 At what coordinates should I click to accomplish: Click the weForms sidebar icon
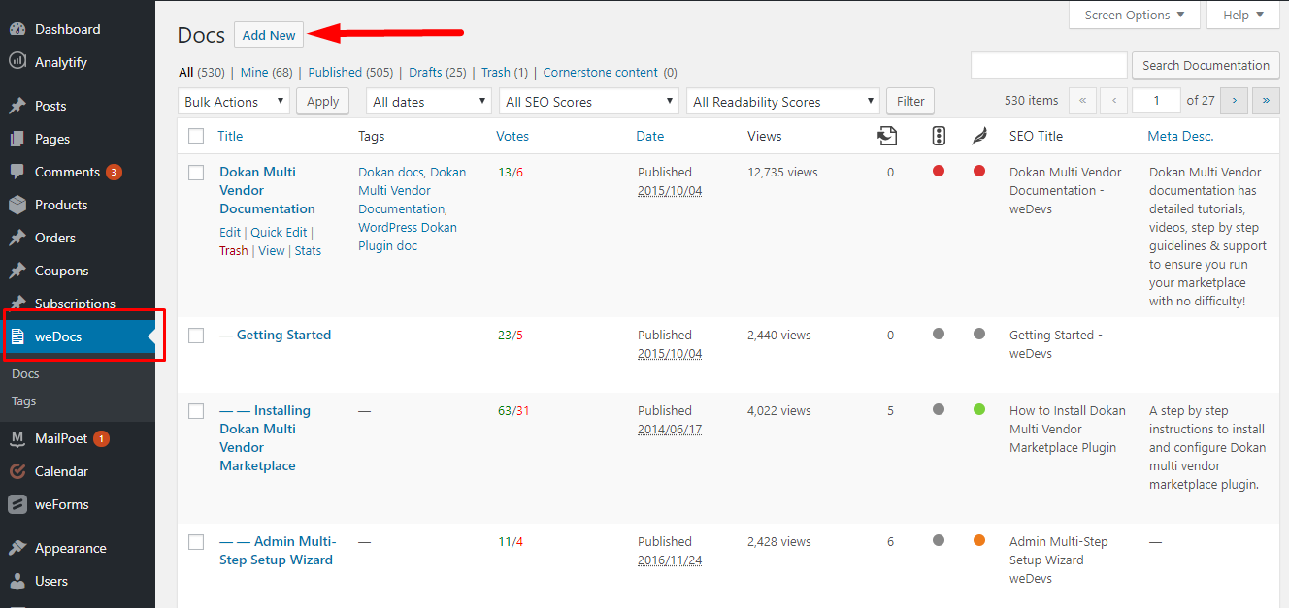(x=17, y=504)
